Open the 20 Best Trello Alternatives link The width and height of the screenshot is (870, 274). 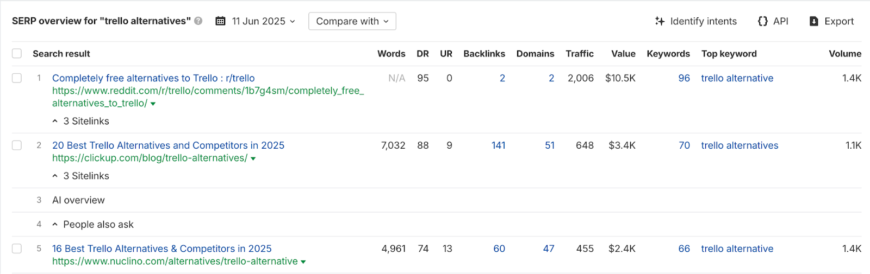click(x=168, y=145)
